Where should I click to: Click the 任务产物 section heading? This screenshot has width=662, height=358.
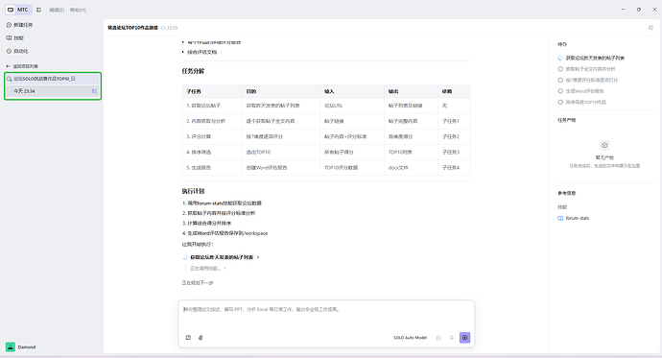(x=567, y=120)
